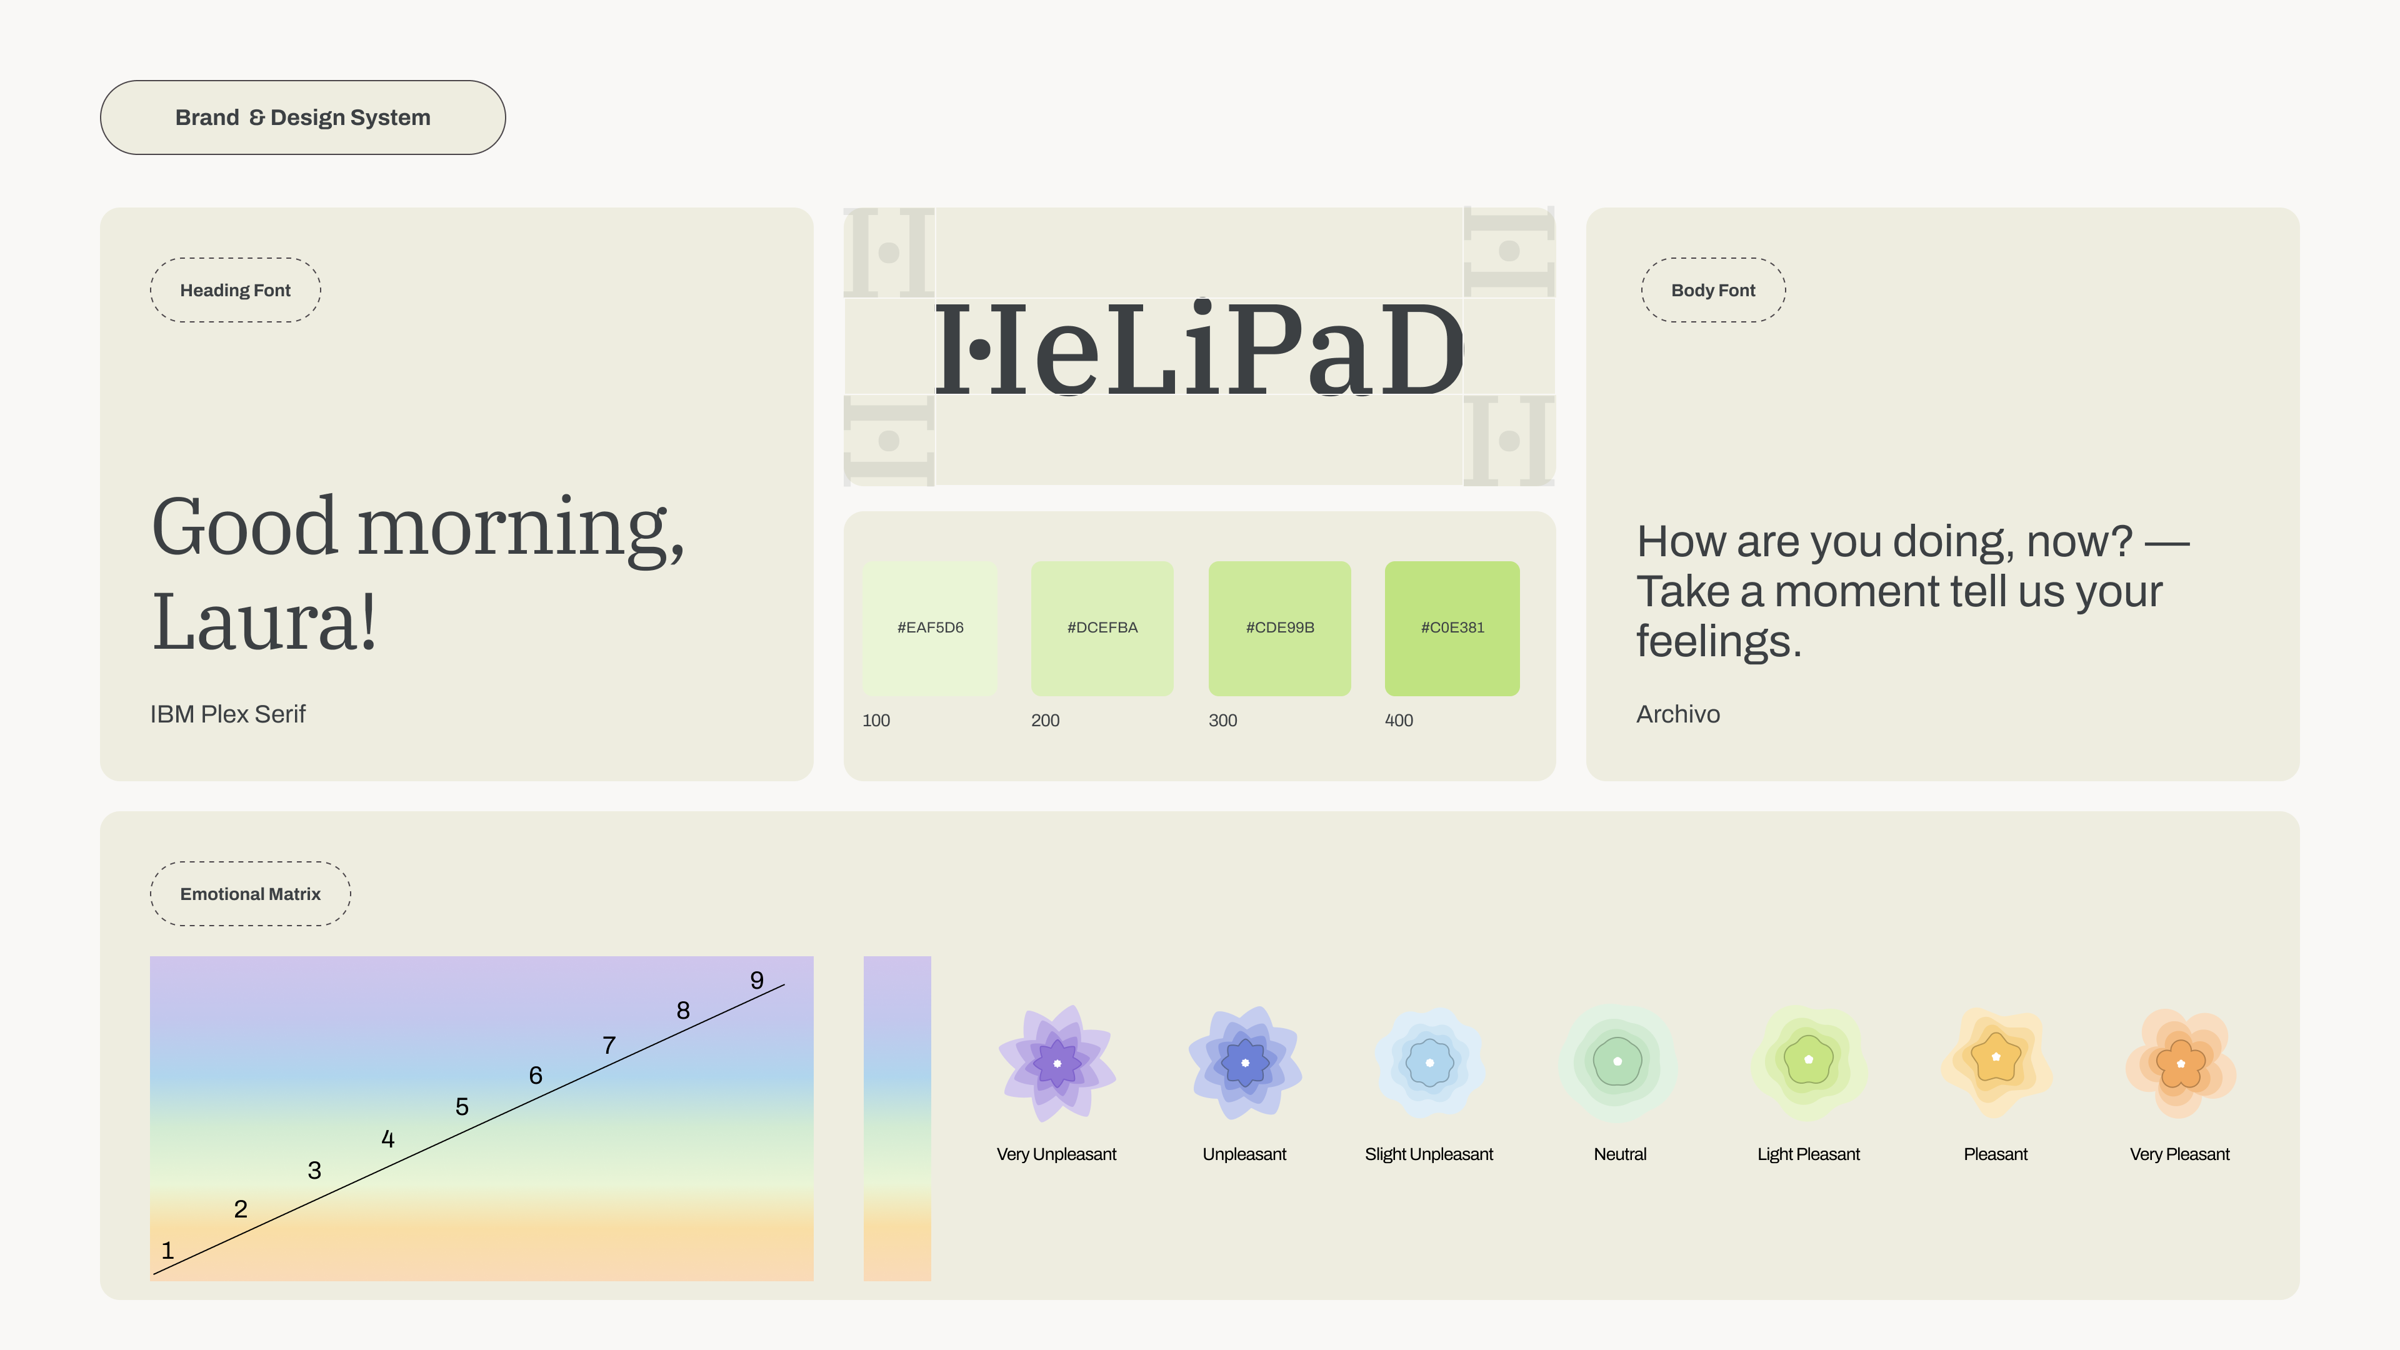2400x1350 pixels.
Task: Pick the Very Pleasant orange flower
Action: coord(2180,1063)
